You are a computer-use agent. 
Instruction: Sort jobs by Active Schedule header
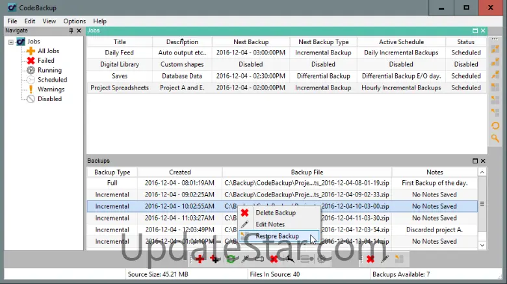point(401,42)
